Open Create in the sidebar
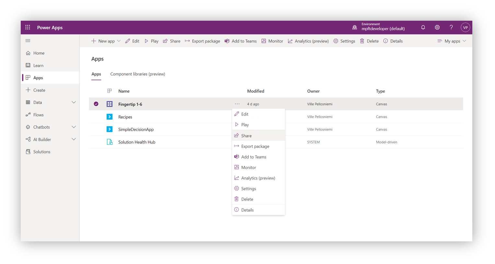Screen dimensions: 495x264 click(x=50, y=90)
